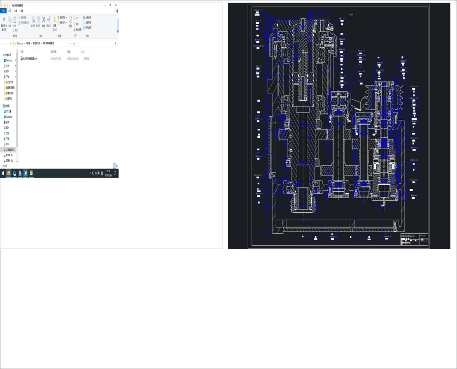The height and width of the screenshot is (369, 457).
Task: Open the Move to ribbon command
Action: [33, 21]
